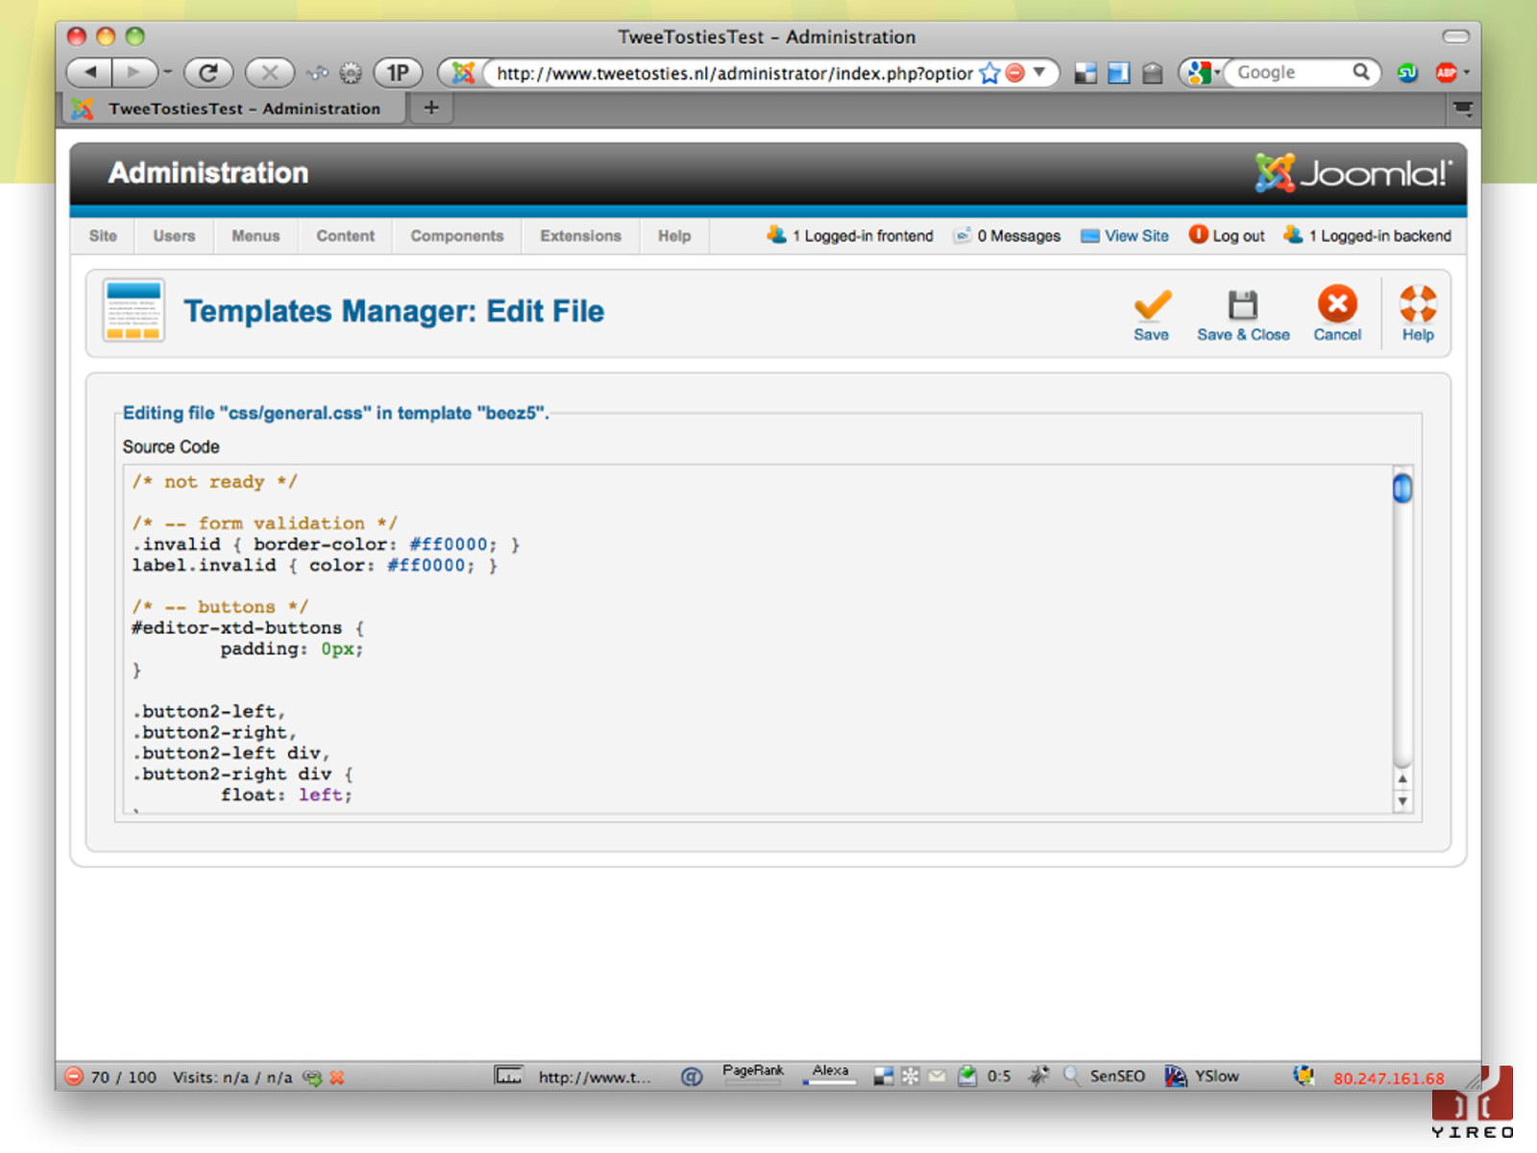
Task: Open the Components menu
Action: coord(457,235)
